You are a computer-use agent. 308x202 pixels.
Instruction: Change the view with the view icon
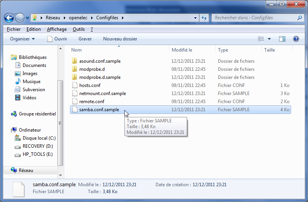pos(261,39)
